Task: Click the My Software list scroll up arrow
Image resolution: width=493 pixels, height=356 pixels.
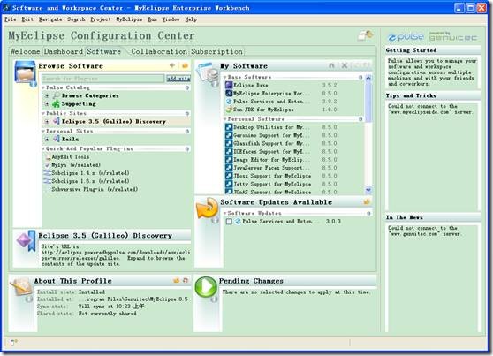Action: point(368,78)
